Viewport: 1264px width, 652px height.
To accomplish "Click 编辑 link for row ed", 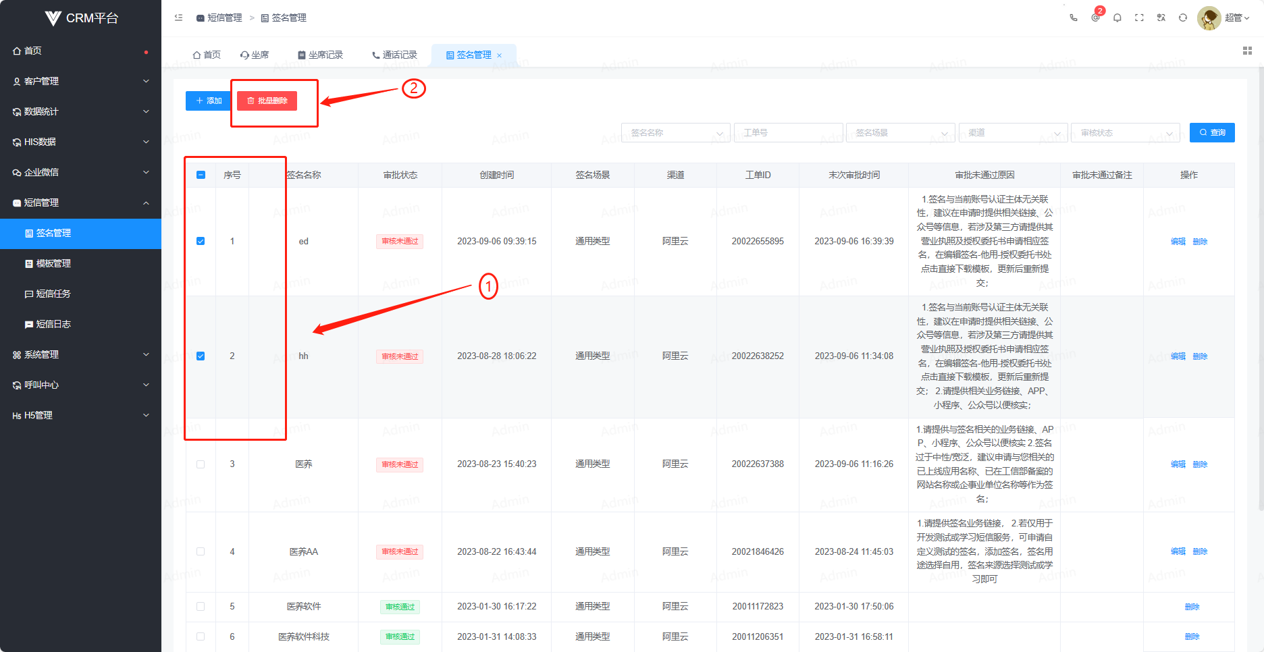I will [1178, 242].
